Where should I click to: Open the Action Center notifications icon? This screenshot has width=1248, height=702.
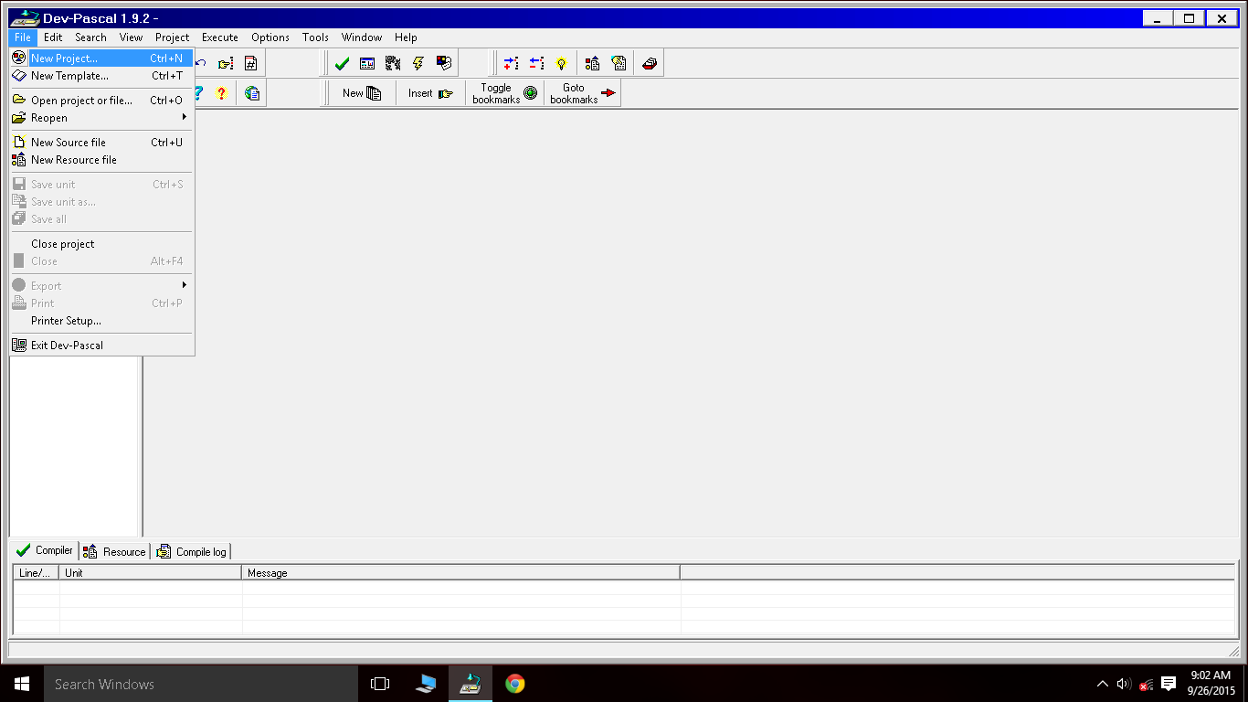(x=1168, y=684)
